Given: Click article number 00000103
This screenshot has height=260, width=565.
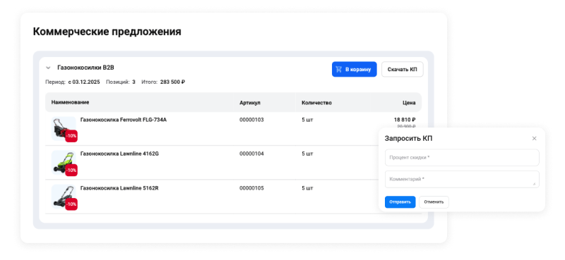Looking at the screenshot, I should coord(251,120).
